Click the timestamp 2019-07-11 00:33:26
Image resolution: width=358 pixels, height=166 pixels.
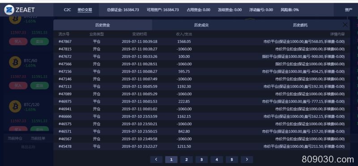140,56
